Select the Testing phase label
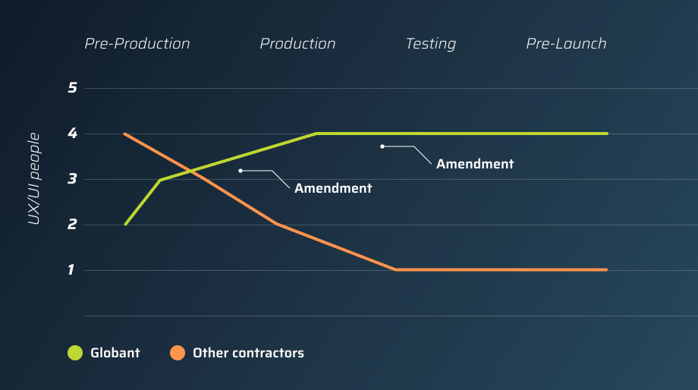 click(x=430, y=44)
